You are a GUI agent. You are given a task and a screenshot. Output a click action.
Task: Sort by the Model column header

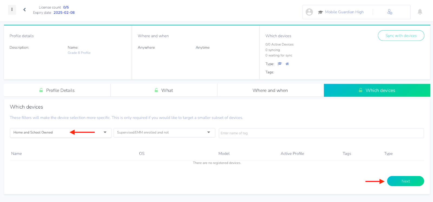[224, 153]
